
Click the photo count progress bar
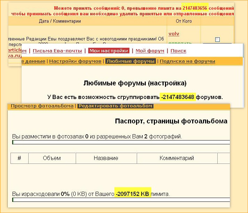coord(121,142)
